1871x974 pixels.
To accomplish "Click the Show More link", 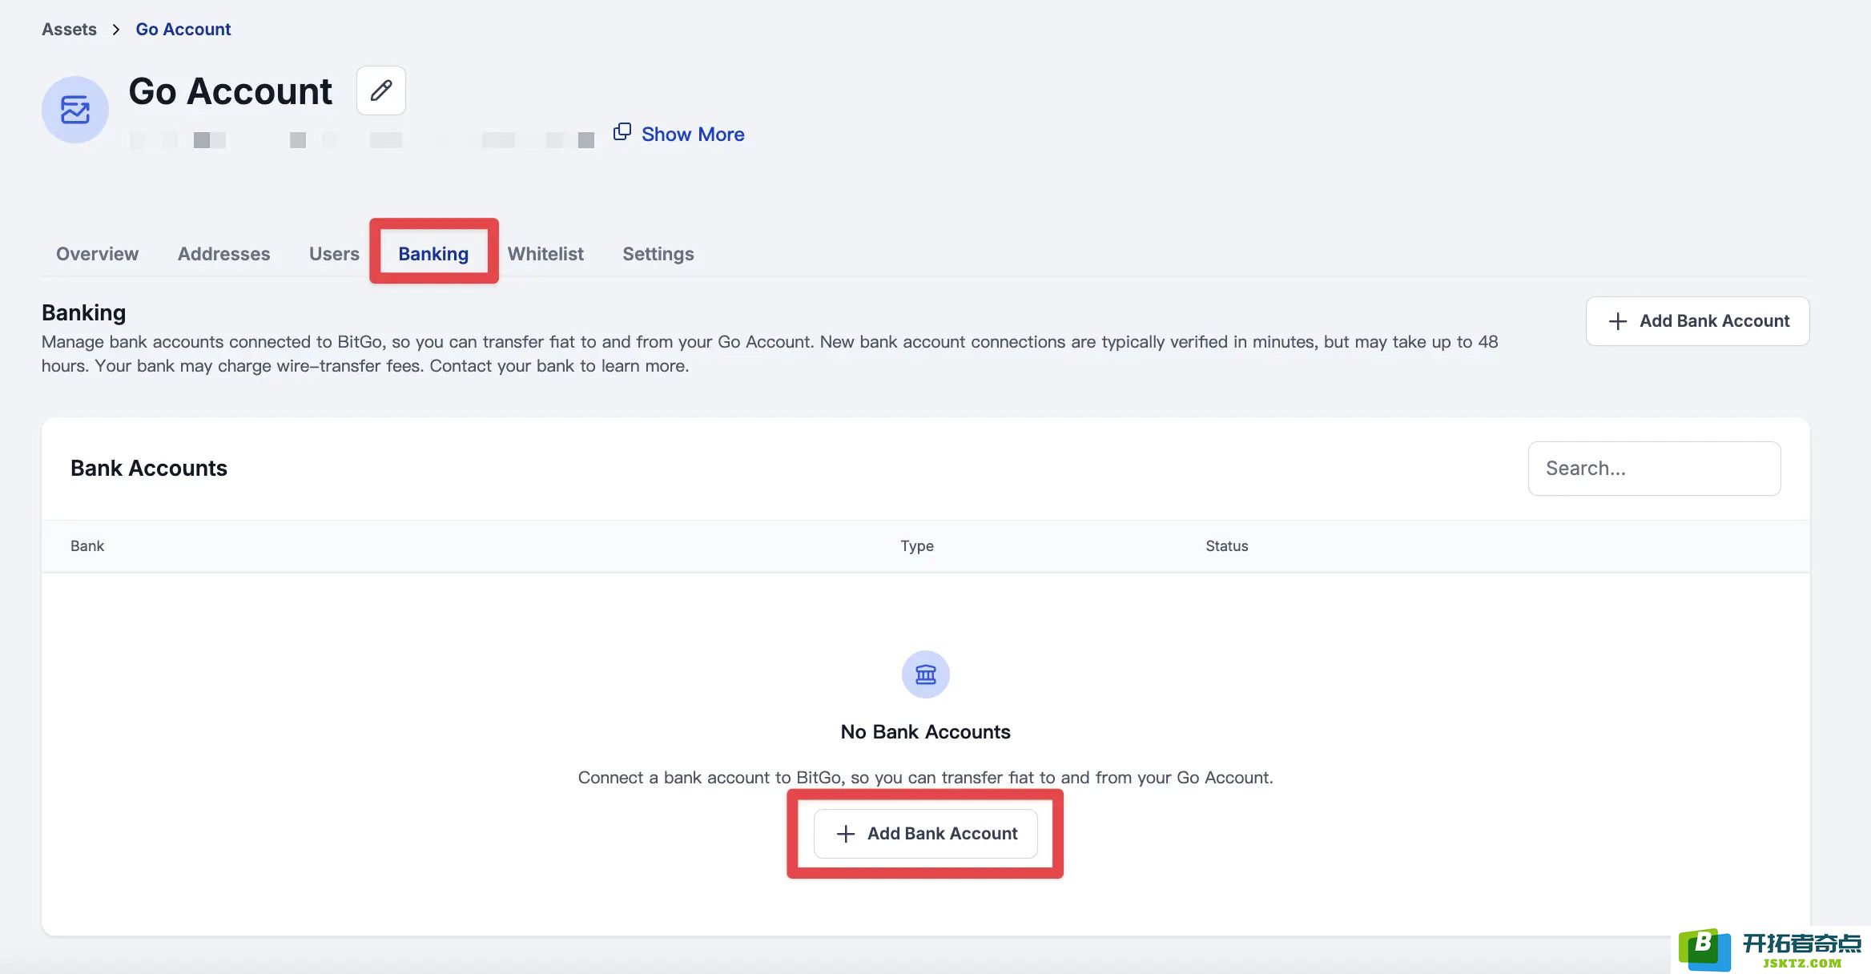I will coord(693,134).
